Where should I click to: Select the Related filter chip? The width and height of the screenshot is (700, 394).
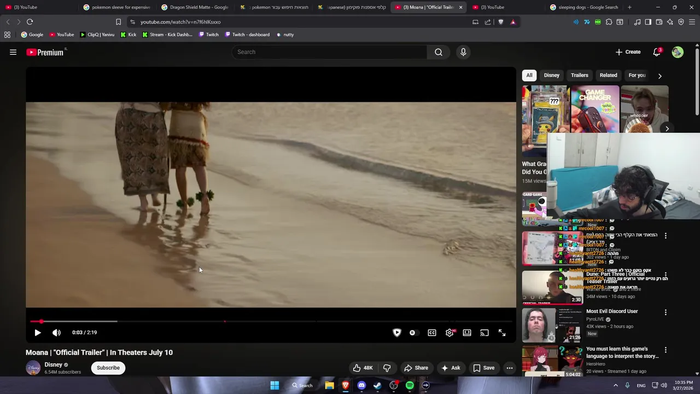point(608,76)
